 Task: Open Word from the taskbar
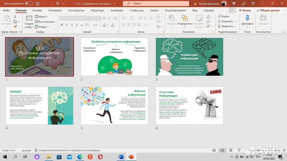(x=122, y=157)
